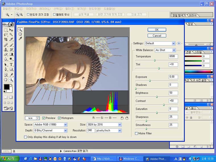This screenshot has height=162, width=216.
Task: Enable the Moire Filter checkbox
Action: click(136, 133)
